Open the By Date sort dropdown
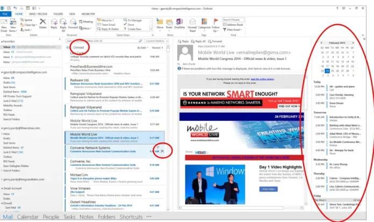Viewport: 374px width, 222px height. tap(142, 48)
